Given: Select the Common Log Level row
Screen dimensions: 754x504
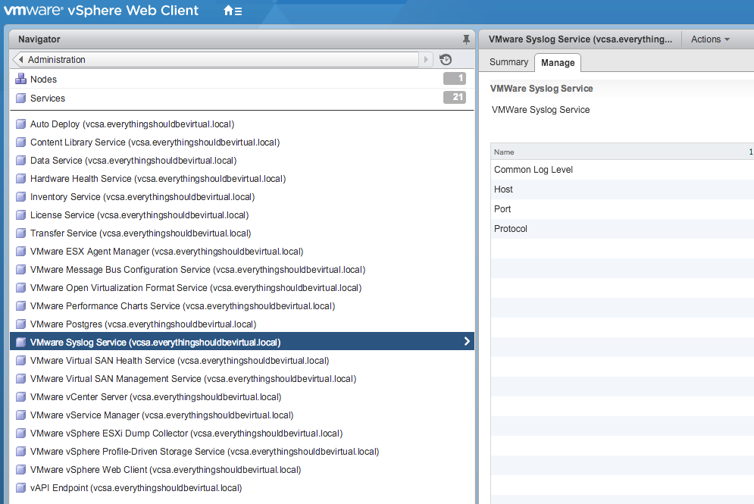Looking at the screenshot, I should (x=533, y=170).
